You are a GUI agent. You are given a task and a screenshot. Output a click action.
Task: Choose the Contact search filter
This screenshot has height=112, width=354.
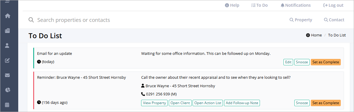[334, 20]
